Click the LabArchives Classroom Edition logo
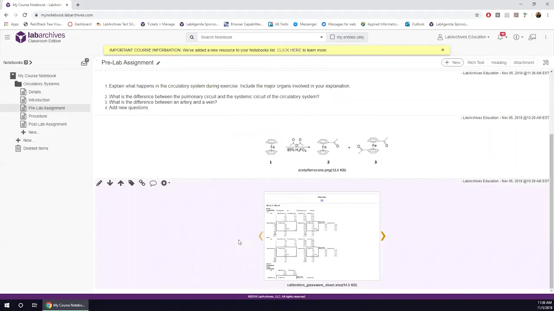This screenshot has width=554, height=311. (x=40, y=37)
